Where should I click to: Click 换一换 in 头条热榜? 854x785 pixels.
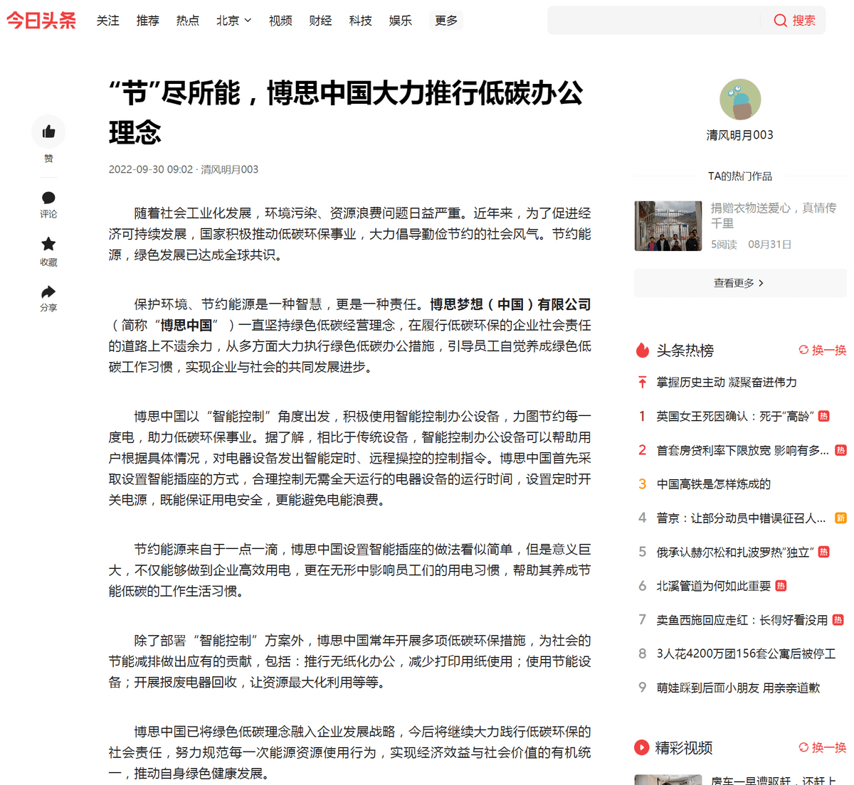[x=829, y=350]
